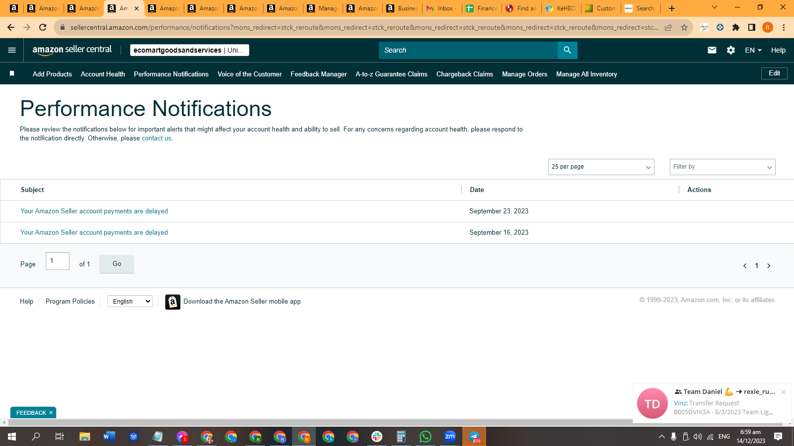Image resolution: width=794 pixels, height=446 pixels.
Task: Open the Chrome tab search chevron
Action: [715, 8]
